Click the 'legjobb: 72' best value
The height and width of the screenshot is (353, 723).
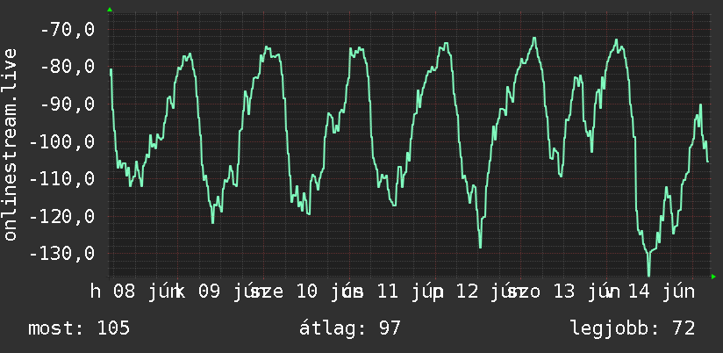tap(633, 328)
